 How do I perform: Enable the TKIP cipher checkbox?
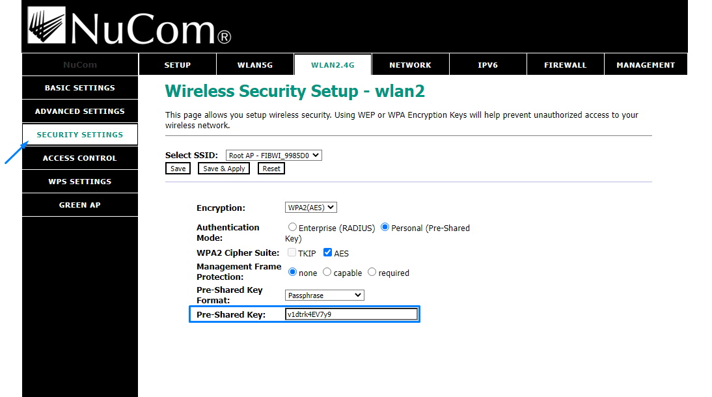pyautogui.click(x=292, y=252)
